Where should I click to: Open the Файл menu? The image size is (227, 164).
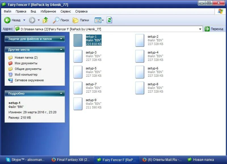[7, 11]
